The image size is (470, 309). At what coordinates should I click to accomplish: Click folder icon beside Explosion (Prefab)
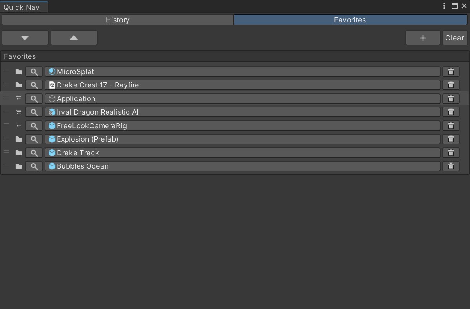(x=18, y=139)
